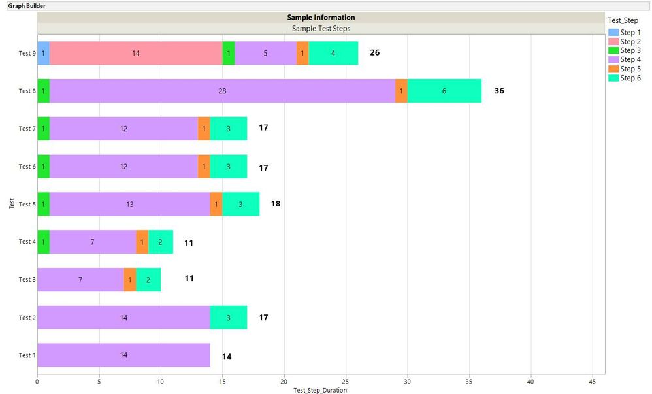Click the Step 5 orange legend swatch
This screenshot has height=394, width=652.
(613, 69)
